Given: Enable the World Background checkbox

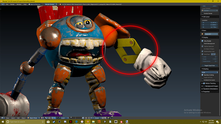Looking at the screenshot, I should tap(202, 43).
